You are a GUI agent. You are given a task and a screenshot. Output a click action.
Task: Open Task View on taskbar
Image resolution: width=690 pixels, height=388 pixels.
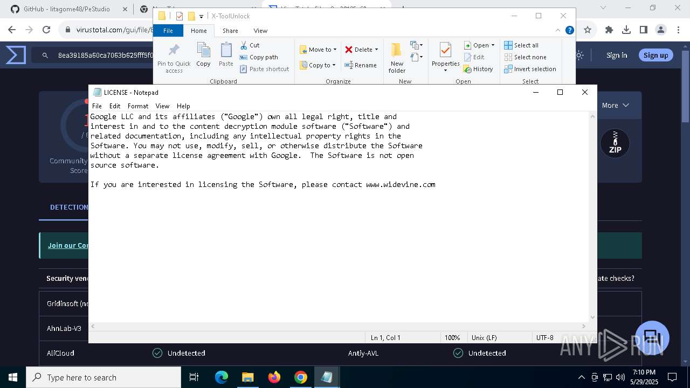point(195,377)
